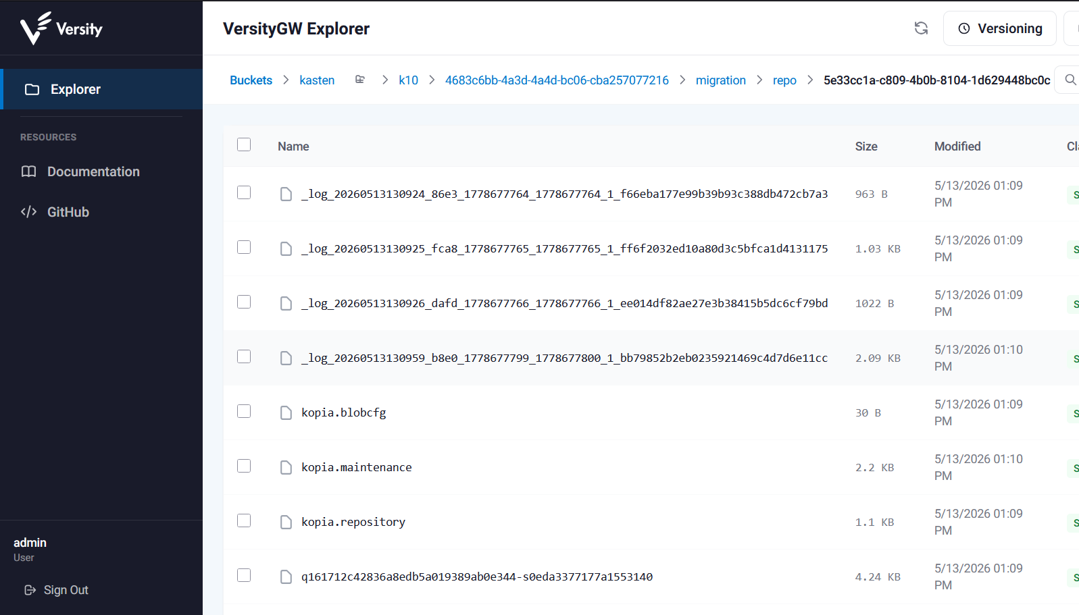
Task: Click the 963 B size value
Action: [x=872, y=194]
